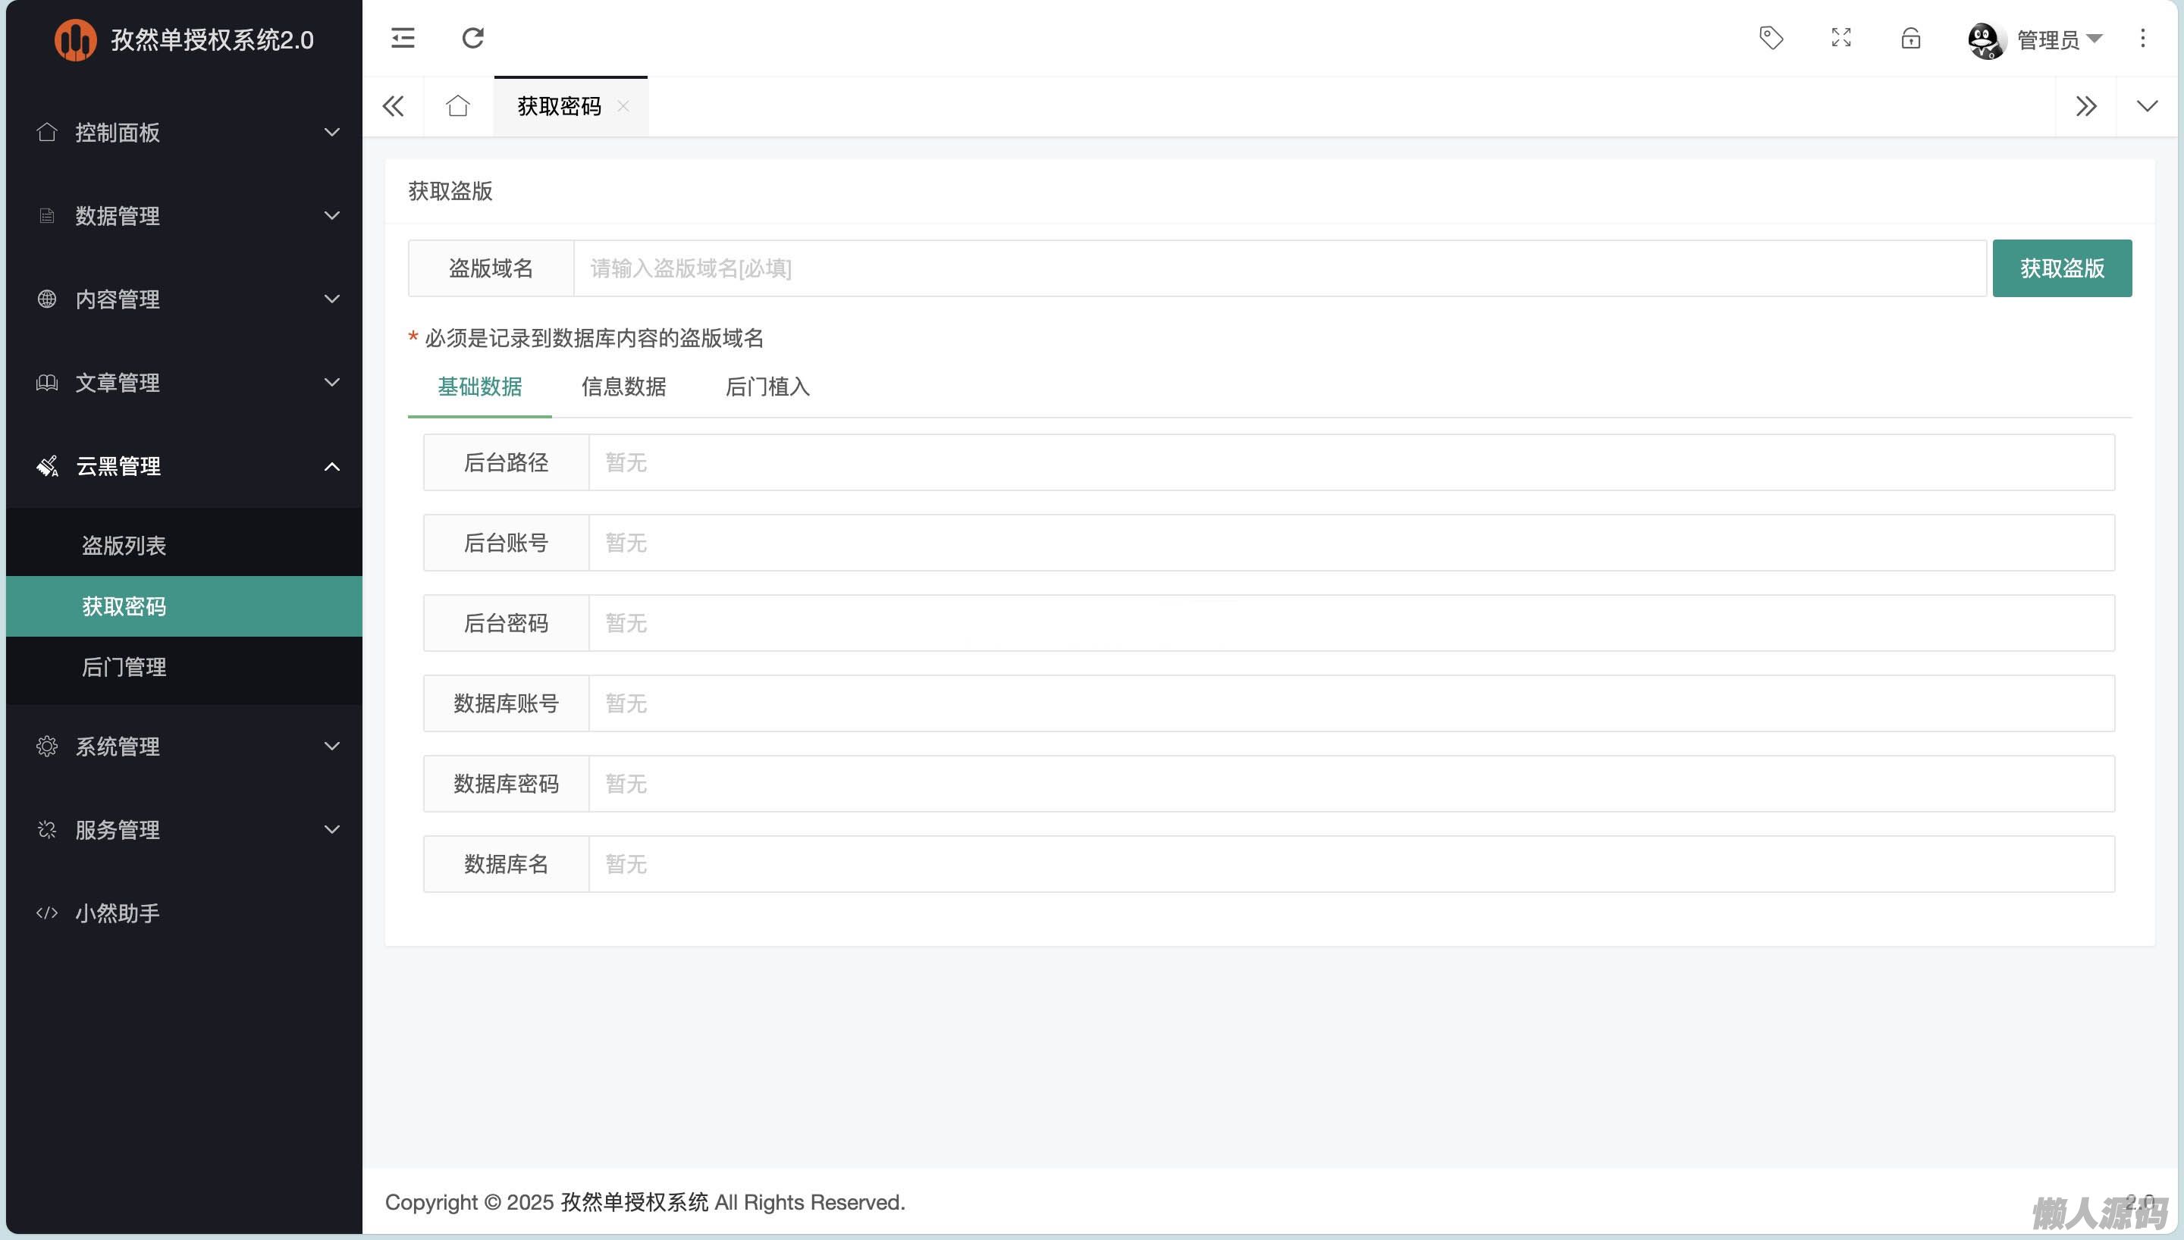
Task: Open the tab options dropdown chevron
Action: pyautogui.click(x=2147, y=106)
